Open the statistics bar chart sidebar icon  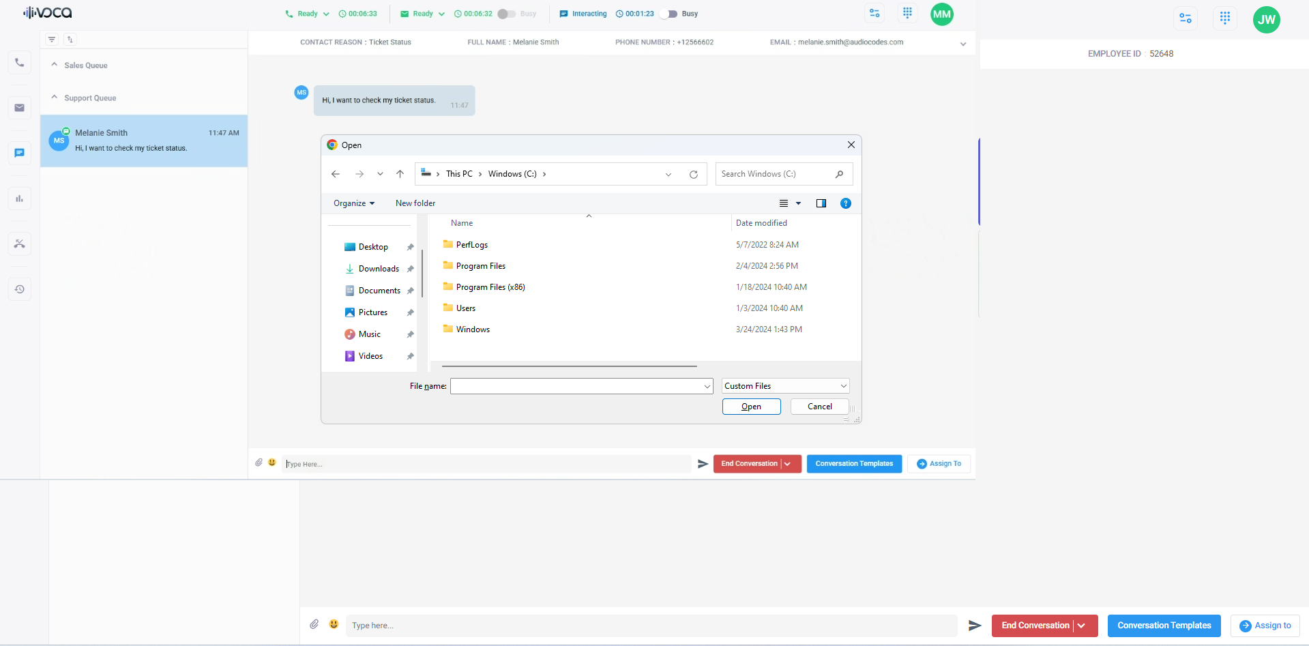[19, 199]
